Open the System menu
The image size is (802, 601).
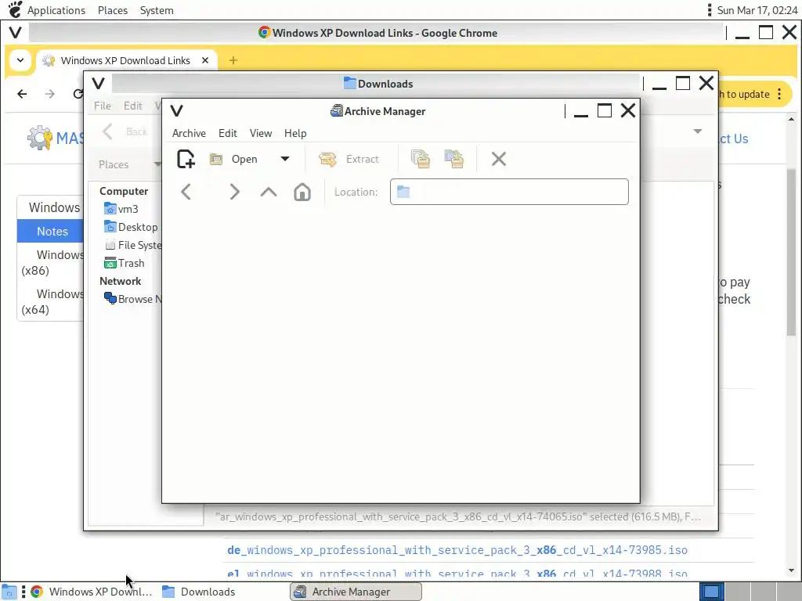(x=157, y=10)
